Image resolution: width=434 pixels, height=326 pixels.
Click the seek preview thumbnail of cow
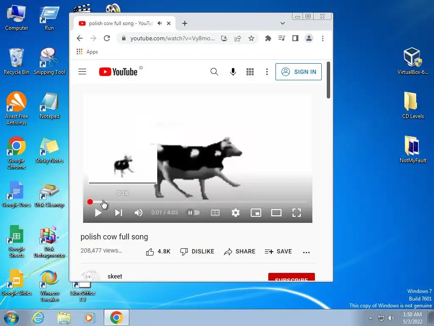coord(122,163)
